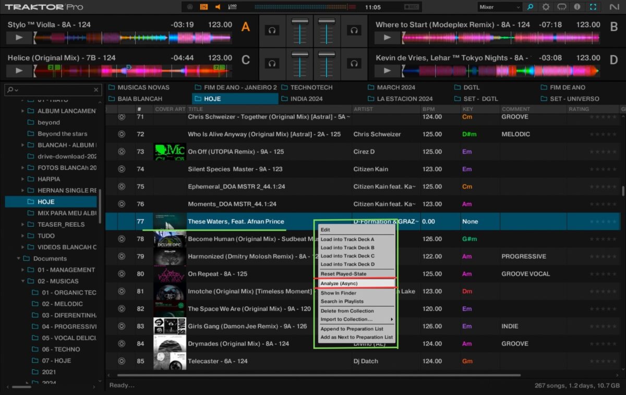Choose Edit in the context menu

356,230
